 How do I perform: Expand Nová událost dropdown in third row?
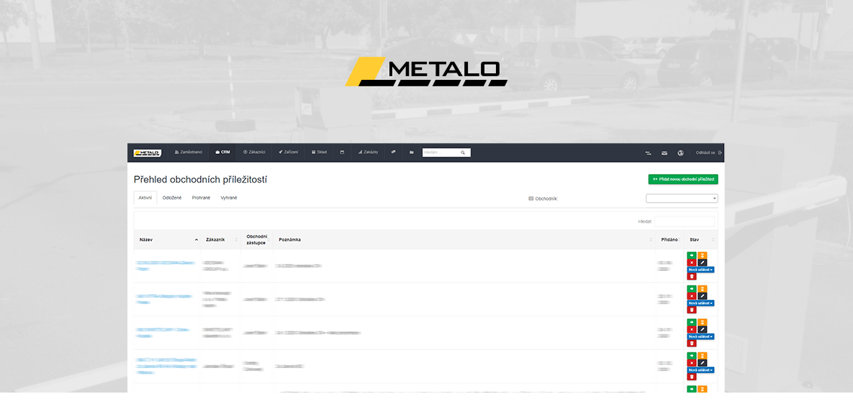[x=700, y=336]
